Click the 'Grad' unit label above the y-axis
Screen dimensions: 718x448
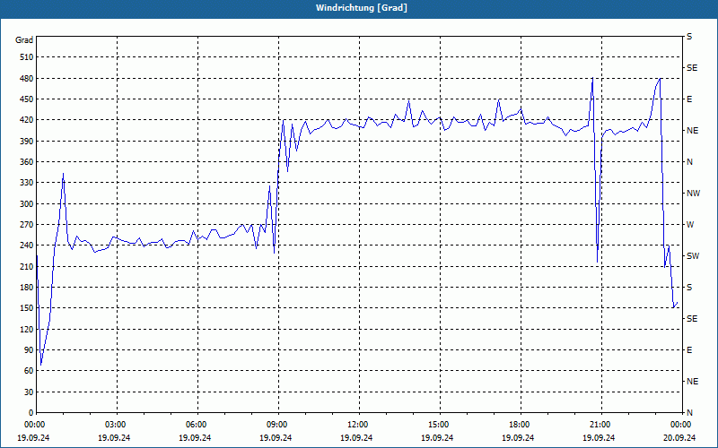click(24, 40)
